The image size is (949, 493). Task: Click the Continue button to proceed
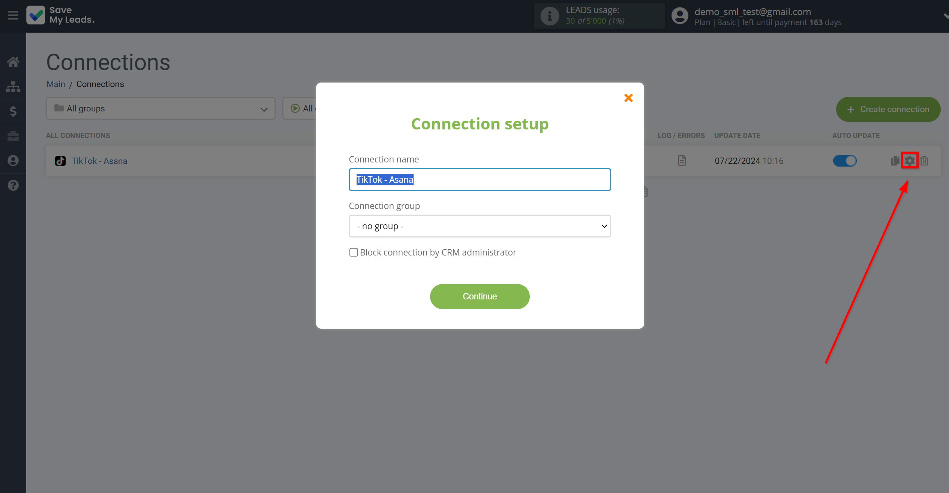point(480,296)
